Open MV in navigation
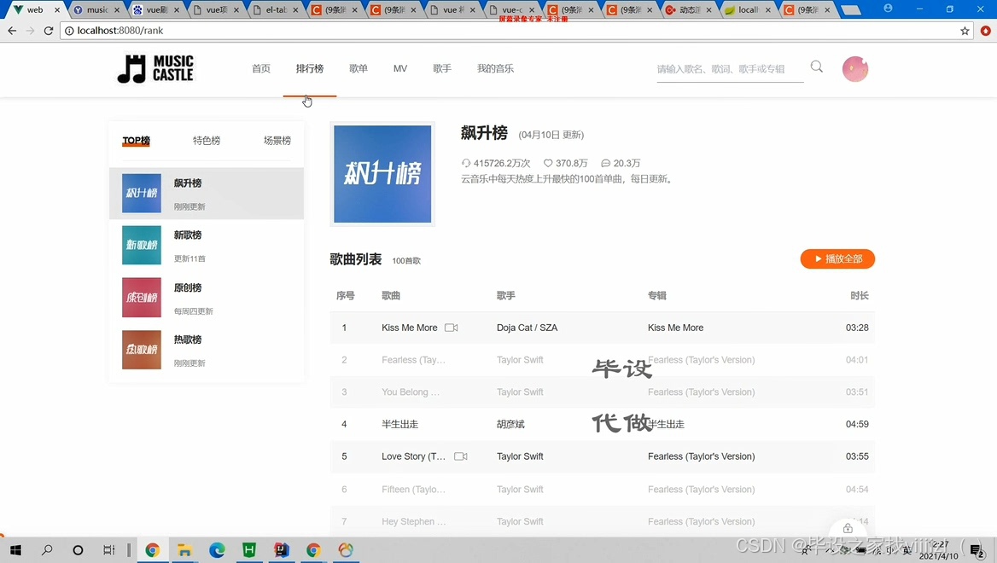 click(400, 68)
